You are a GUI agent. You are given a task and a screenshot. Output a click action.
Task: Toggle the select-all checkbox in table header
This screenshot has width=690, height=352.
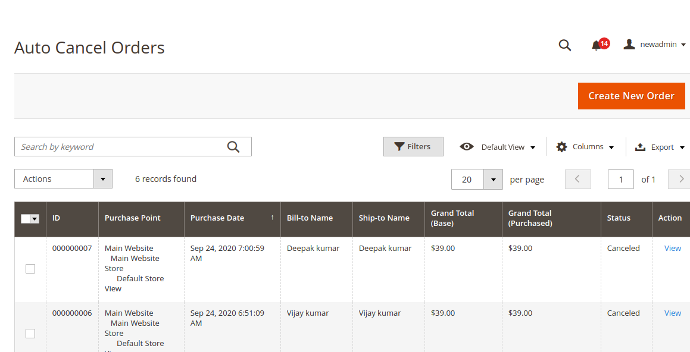click(26, 219)
